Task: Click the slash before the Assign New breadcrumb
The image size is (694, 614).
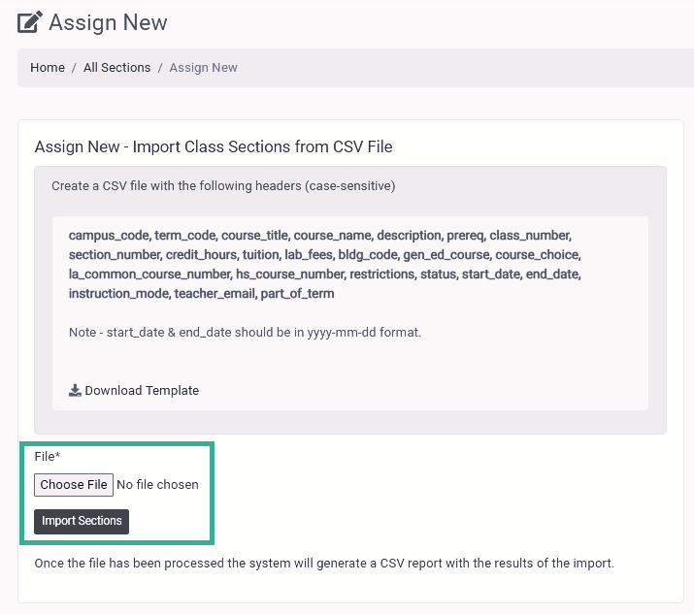Action: point(160,68)
